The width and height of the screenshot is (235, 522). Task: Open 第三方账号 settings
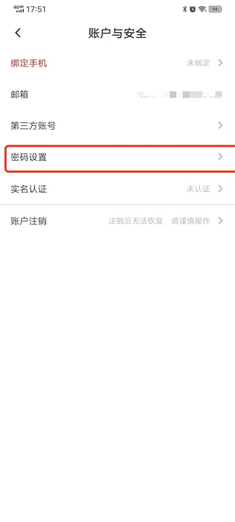click(x=117, y=126)
